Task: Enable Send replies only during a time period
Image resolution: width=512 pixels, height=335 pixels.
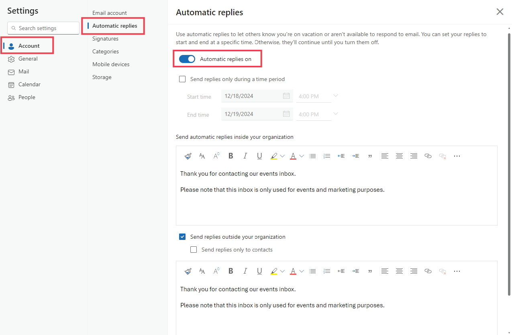Action: point(182,79)
